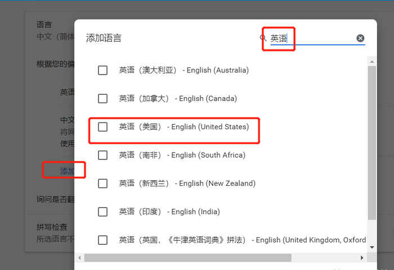The height and width of the screenshot is (270, 394).
Task: Click the down arrow of the vertical scrollbar
Action: (x=372, y=247)
